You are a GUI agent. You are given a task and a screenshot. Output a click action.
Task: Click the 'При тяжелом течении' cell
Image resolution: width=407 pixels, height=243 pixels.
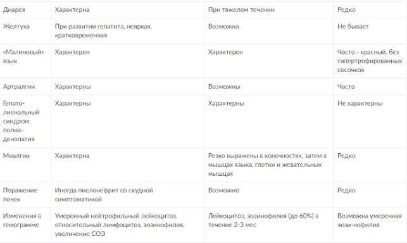coord(241,10)
